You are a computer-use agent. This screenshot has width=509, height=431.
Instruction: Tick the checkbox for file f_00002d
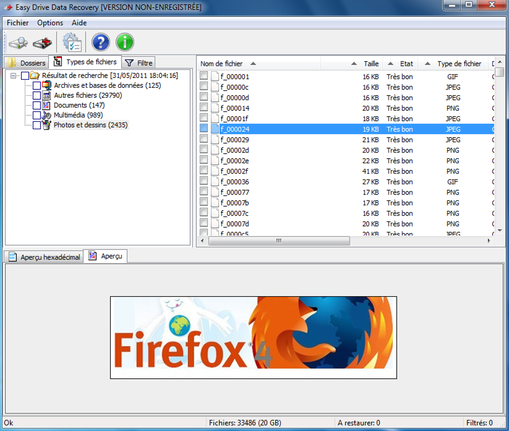pos(204,149)
